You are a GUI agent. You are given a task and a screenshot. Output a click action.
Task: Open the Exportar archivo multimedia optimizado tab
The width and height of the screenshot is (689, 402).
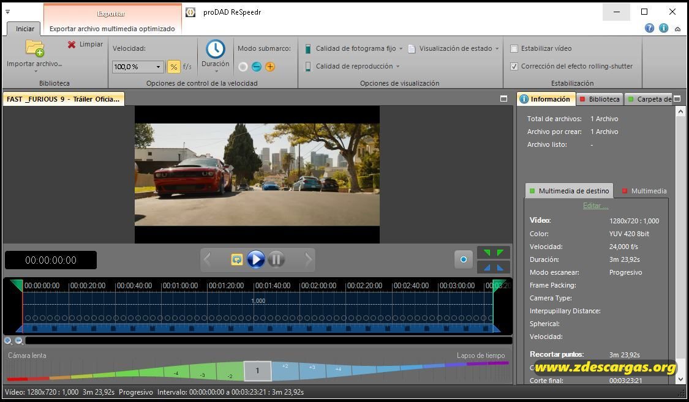click(x=112, y=29)
